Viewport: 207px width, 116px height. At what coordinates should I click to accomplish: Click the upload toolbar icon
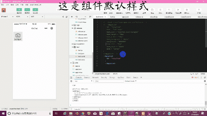(x=144, y=10)
